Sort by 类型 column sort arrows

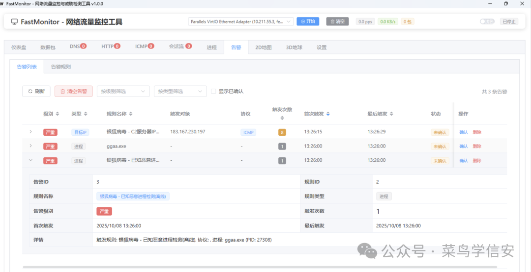(x=86, y=114)
